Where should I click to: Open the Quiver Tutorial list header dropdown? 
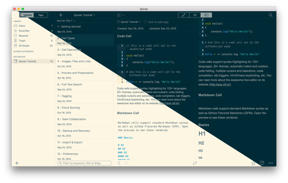(84, 15)
